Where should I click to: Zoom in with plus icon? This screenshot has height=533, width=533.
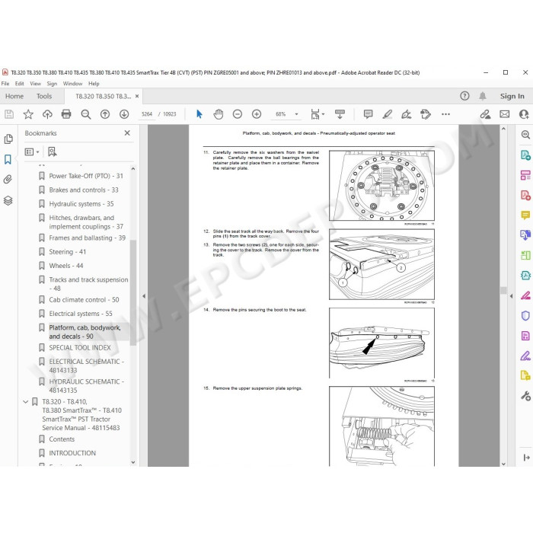[x=257, y=114]
